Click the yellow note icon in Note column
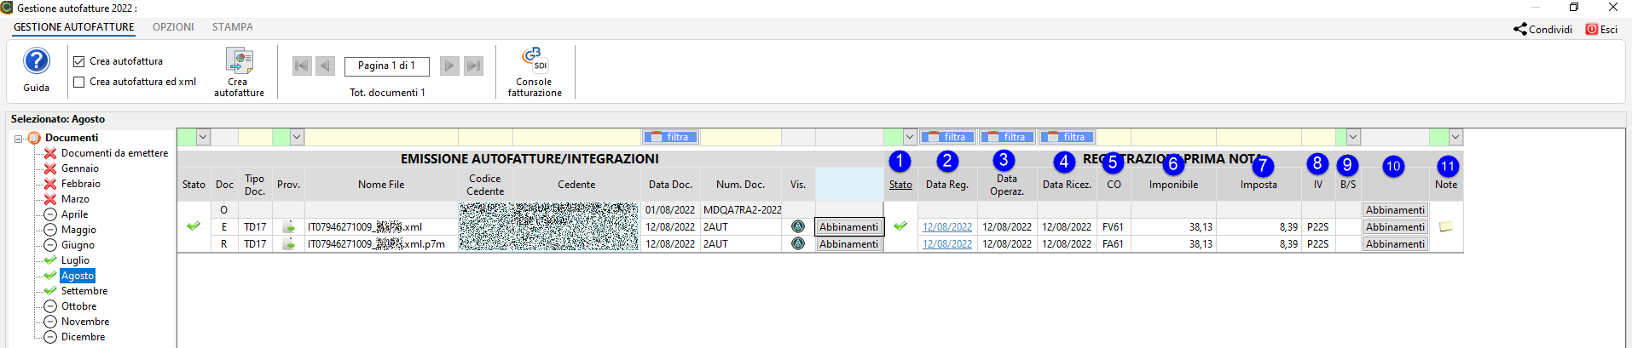The height and width of the screenshot is (348, 1632). pos(1446,227)
